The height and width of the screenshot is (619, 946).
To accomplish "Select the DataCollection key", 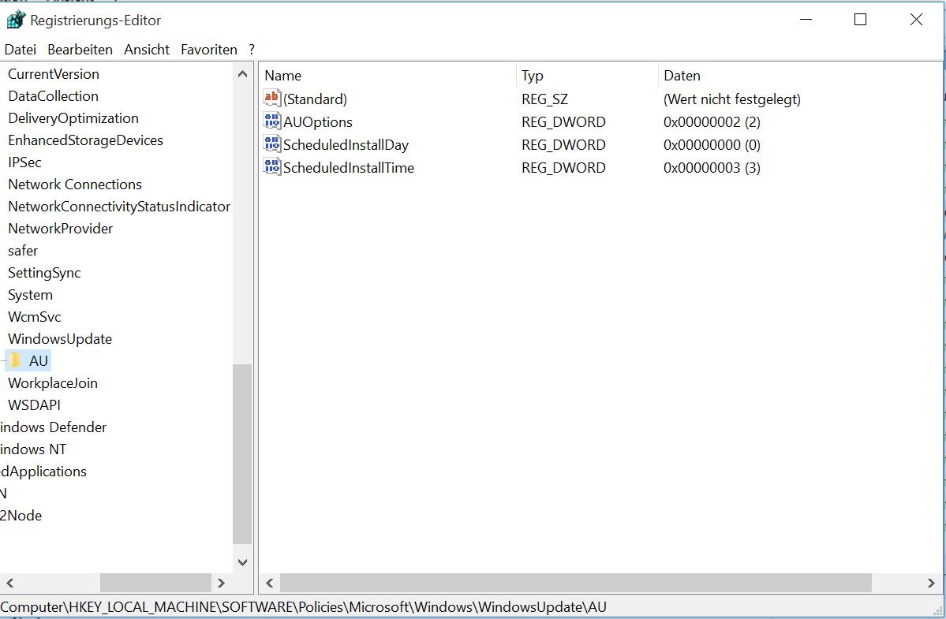I will pyautogui.click(x=53, y=96).
